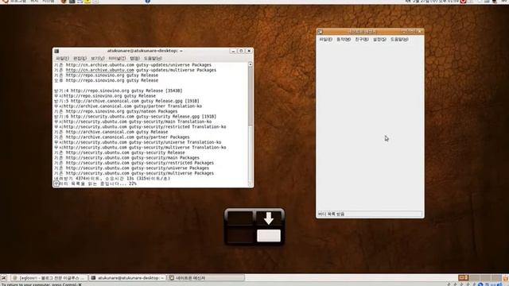Click terminal scrollbar down arrow
The width and height of the screenshot is (509, 286).
tap(251, 184)
